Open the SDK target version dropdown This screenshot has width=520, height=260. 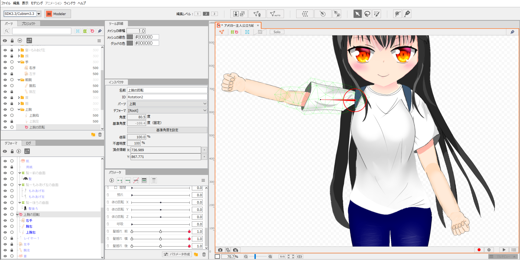pos(39,14)
